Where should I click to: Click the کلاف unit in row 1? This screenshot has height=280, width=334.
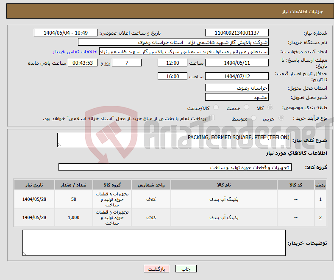pos(151,199)
